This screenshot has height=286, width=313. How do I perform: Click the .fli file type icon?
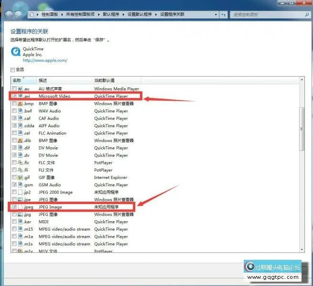point(20,170)
